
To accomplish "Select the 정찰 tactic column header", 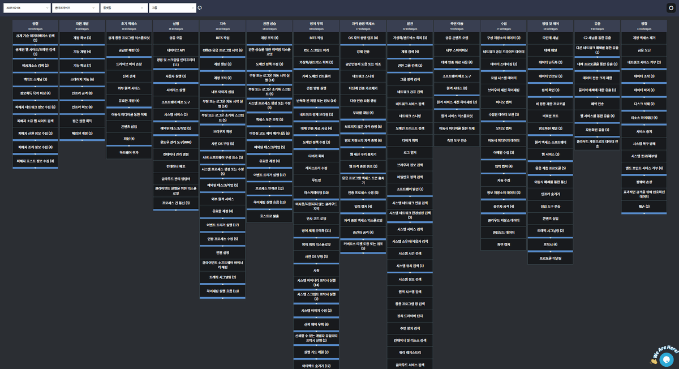I will [x=35, y=25].
